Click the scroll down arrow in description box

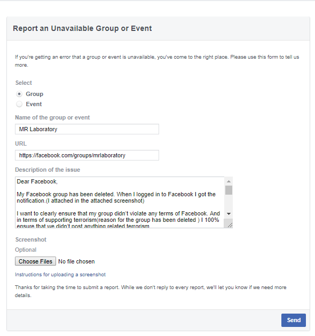(x=229, y=214)
